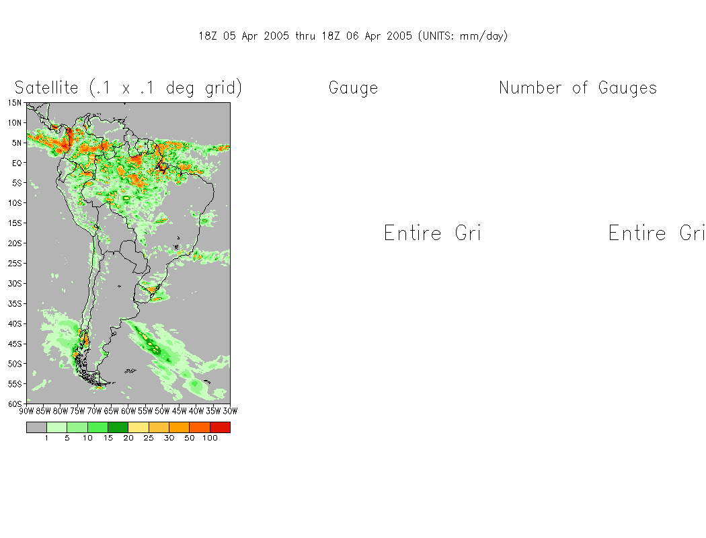Click the palest green legend swatch for 1-5
This screenshot has height=538, width=706.
[x=56, y=427]
